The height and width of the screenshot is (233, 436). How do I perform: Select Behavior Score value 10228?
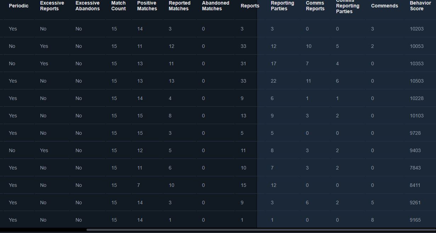click(x=417, y=98)
